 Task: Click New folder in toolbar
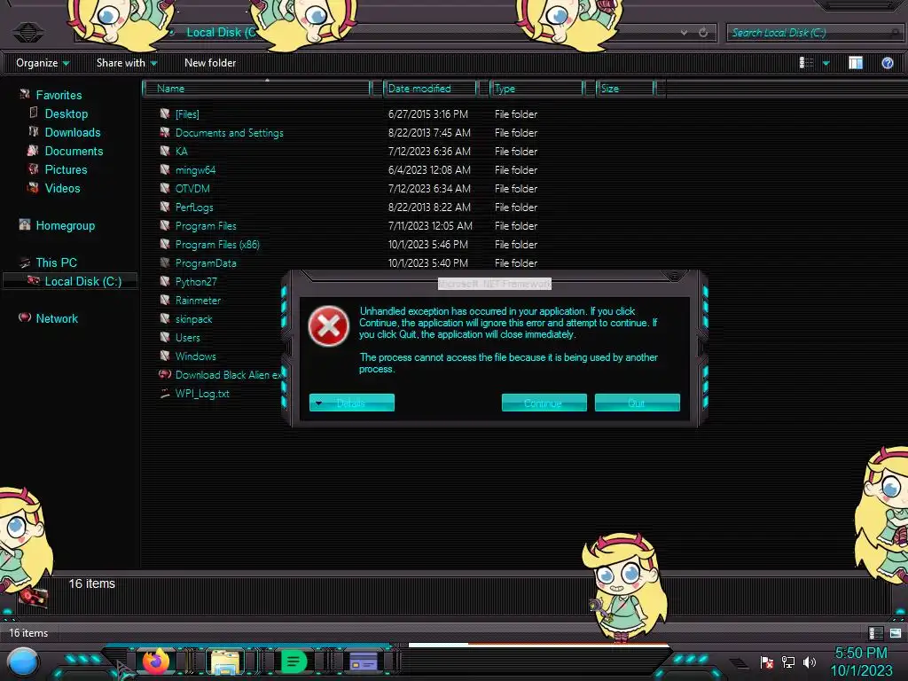click(x=210, y=63)
